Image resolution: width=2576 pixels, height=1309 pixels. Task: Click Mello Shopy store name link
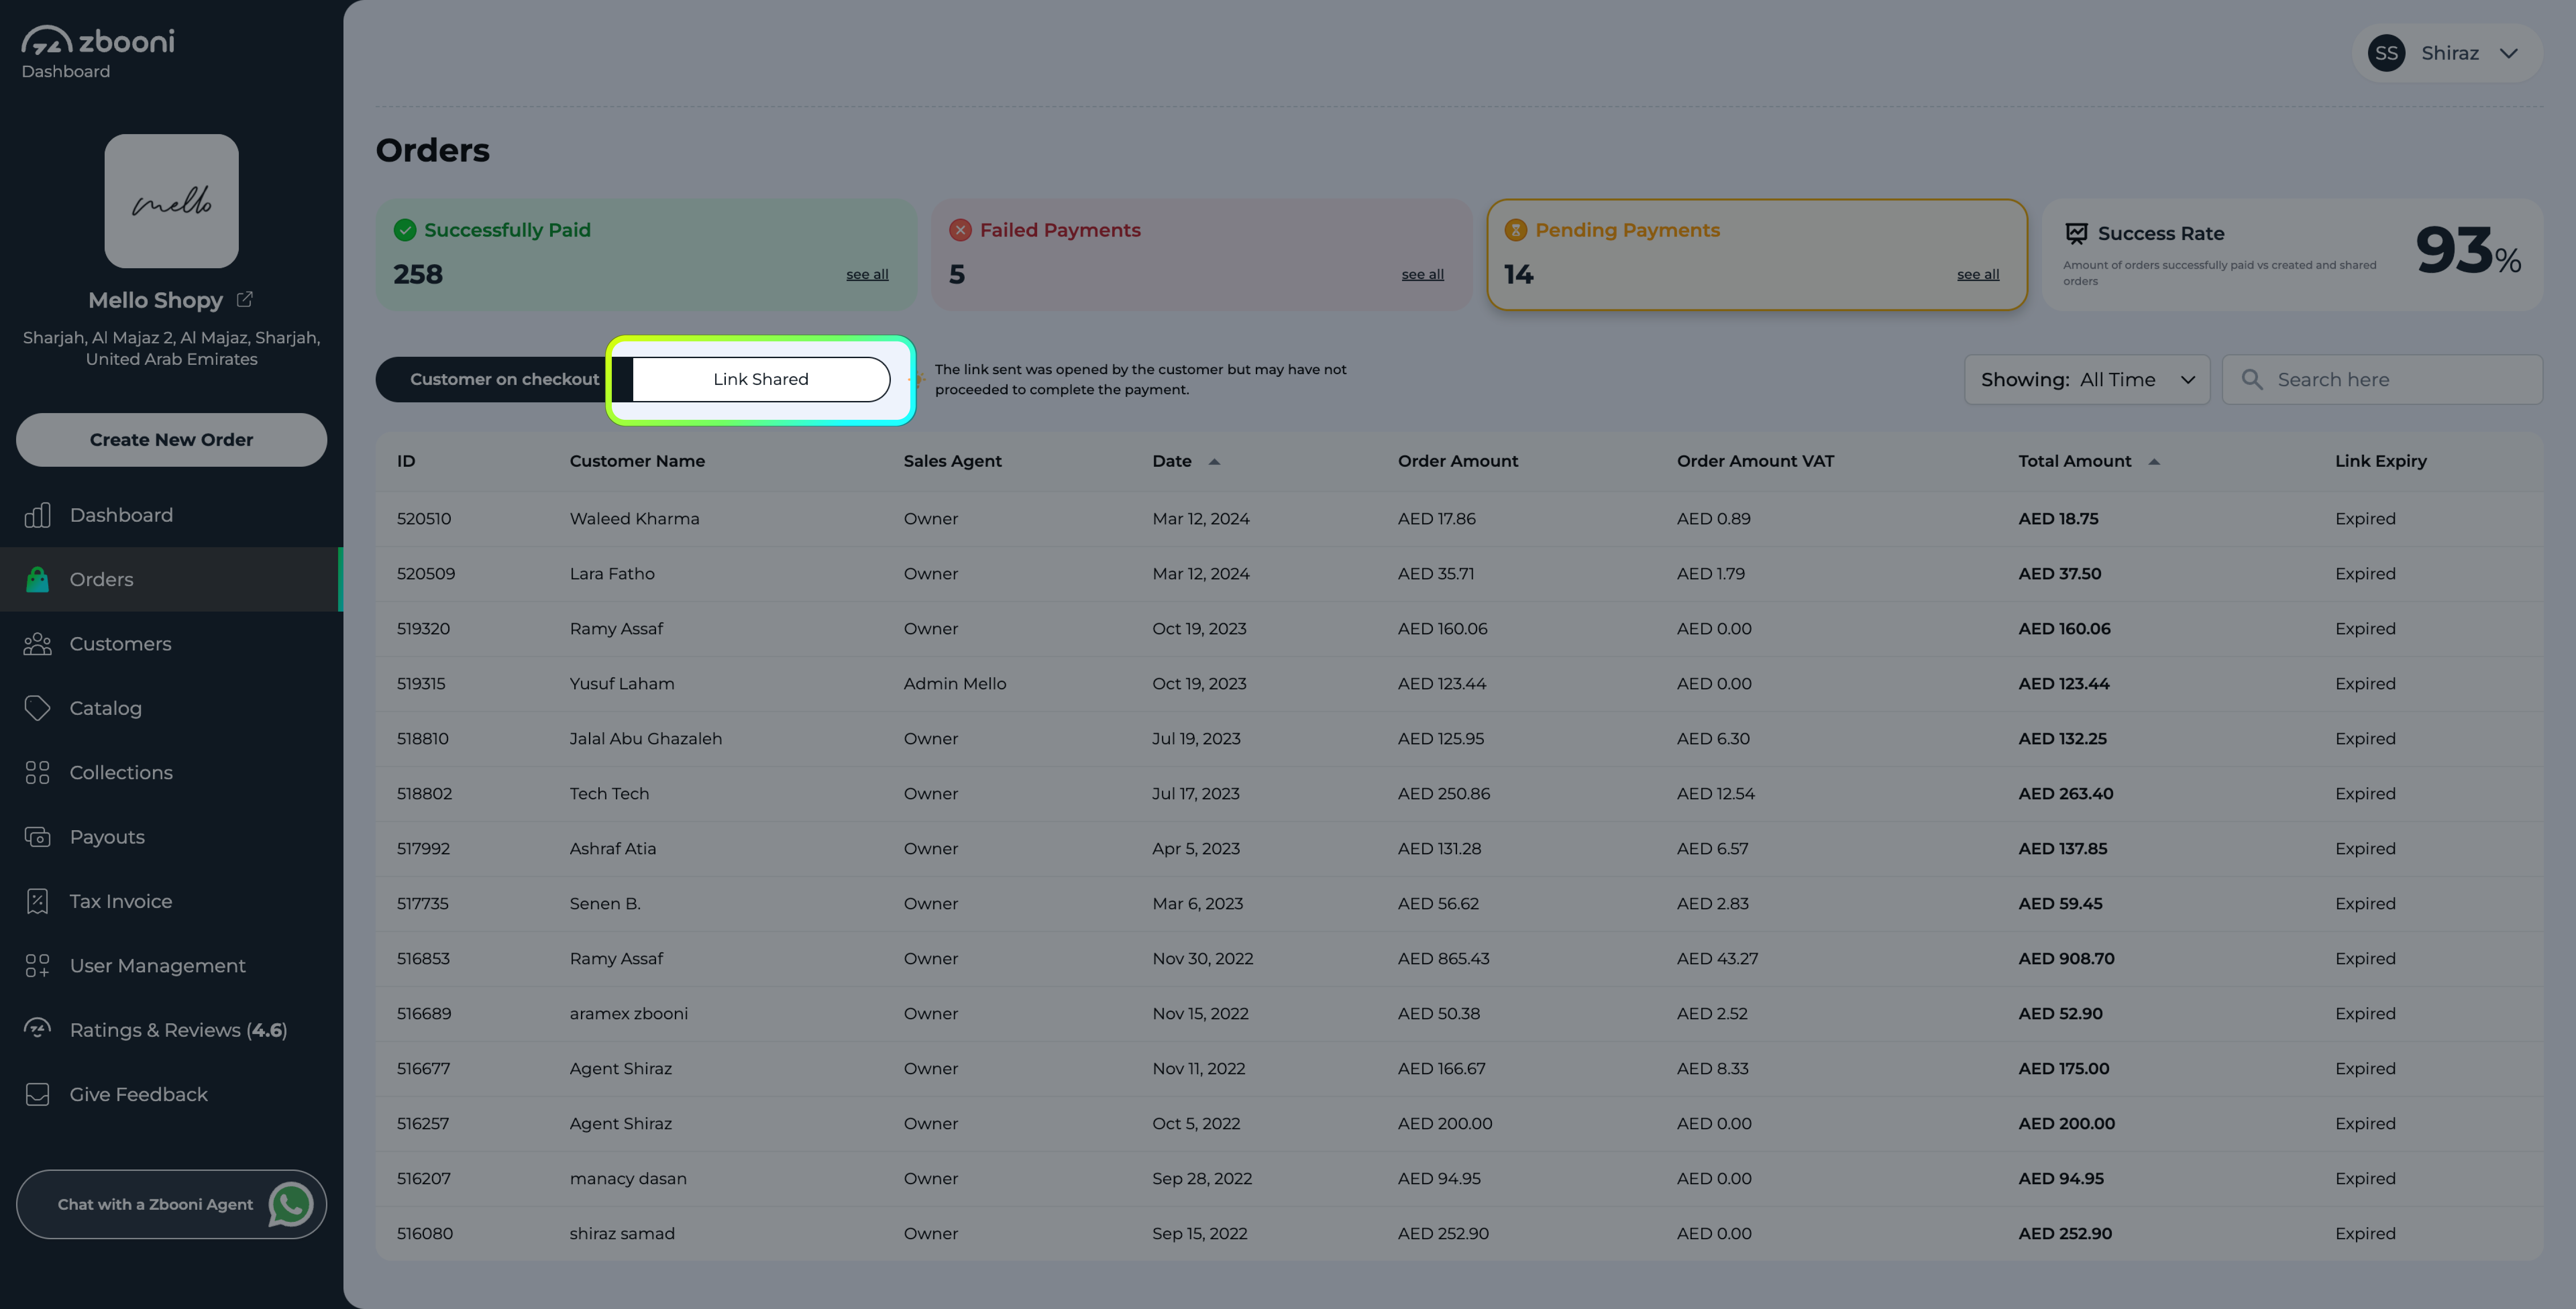155,300
